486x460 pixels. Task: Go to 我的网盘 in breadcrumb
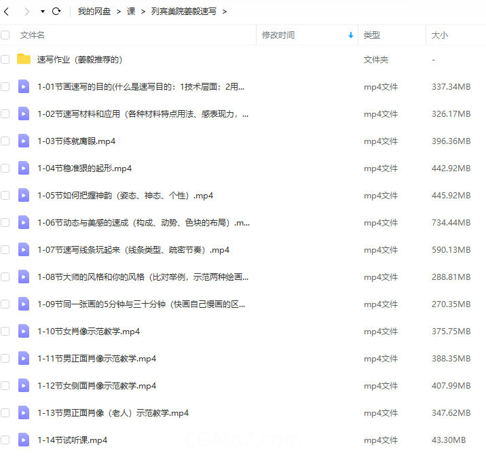click(94, 12)
